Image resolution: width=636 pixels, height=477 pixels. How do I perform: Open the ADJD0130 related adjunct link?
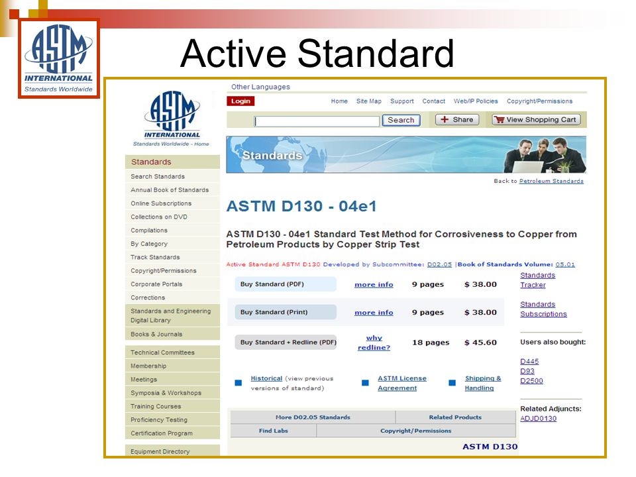point(538,419)
